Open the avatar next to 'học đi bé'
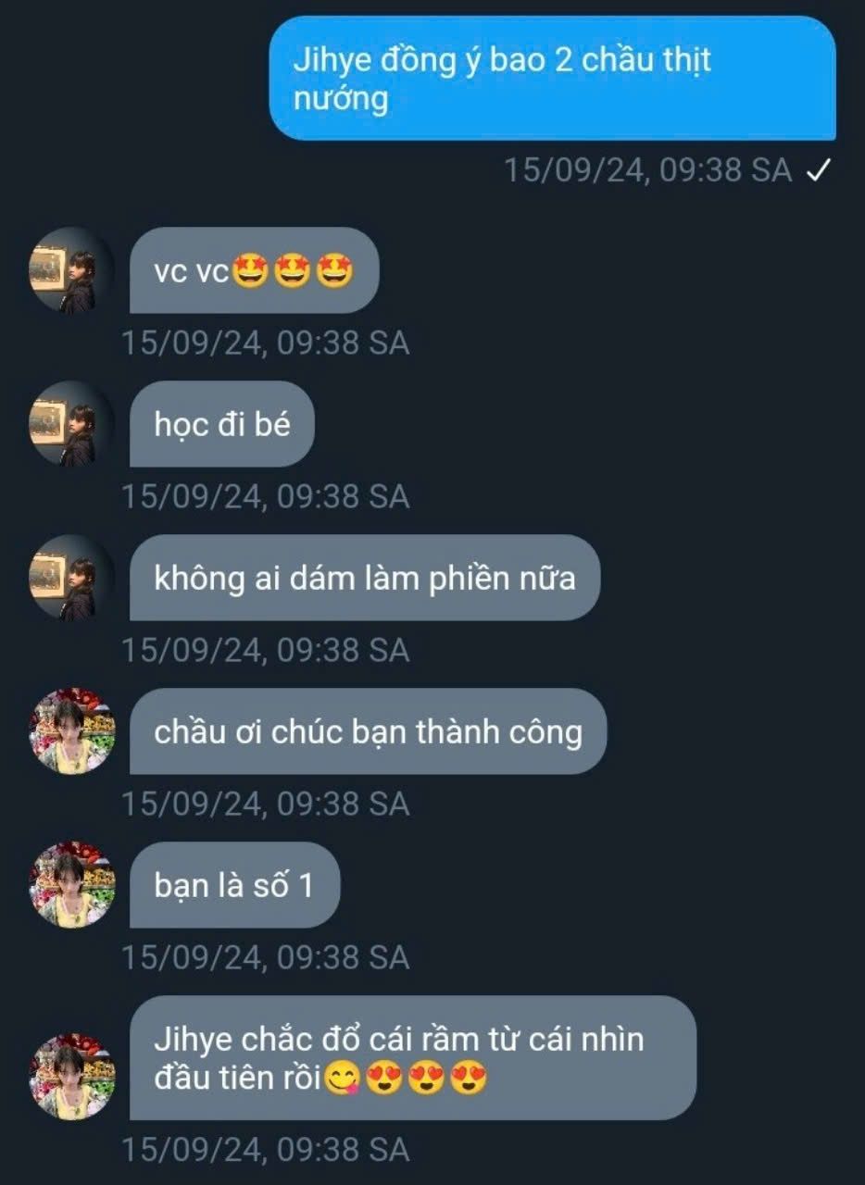 (x=72, y=424)
